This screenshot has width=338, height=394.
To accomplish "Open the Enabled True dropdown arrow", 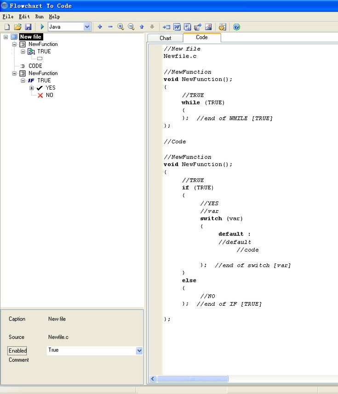I will click(x=139, y=351).
